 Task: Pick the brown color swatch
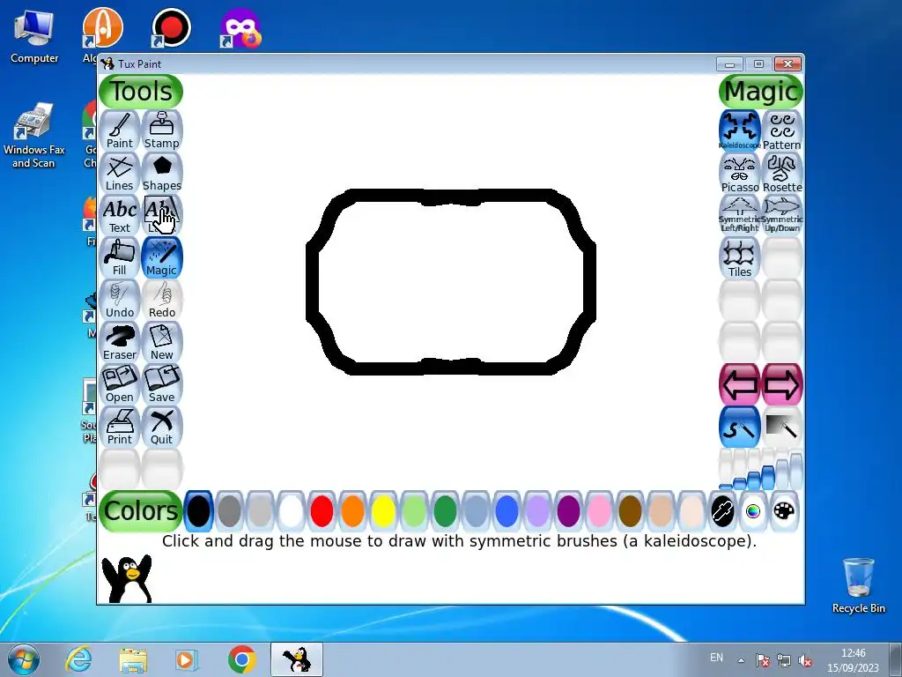click(630, 511)
